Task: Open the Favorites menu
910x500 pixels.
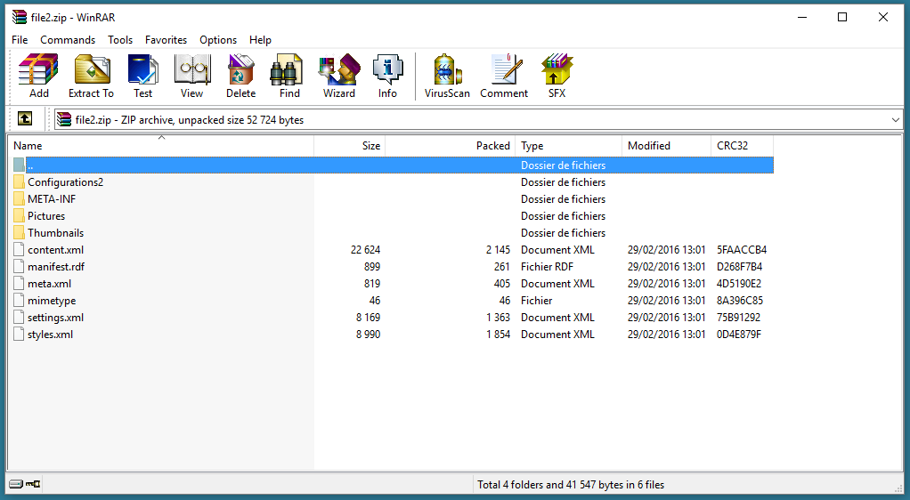Action: 166,40
